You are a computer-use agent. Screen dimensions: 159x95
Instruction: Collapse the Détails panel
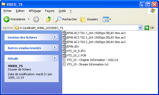[55, 58]
